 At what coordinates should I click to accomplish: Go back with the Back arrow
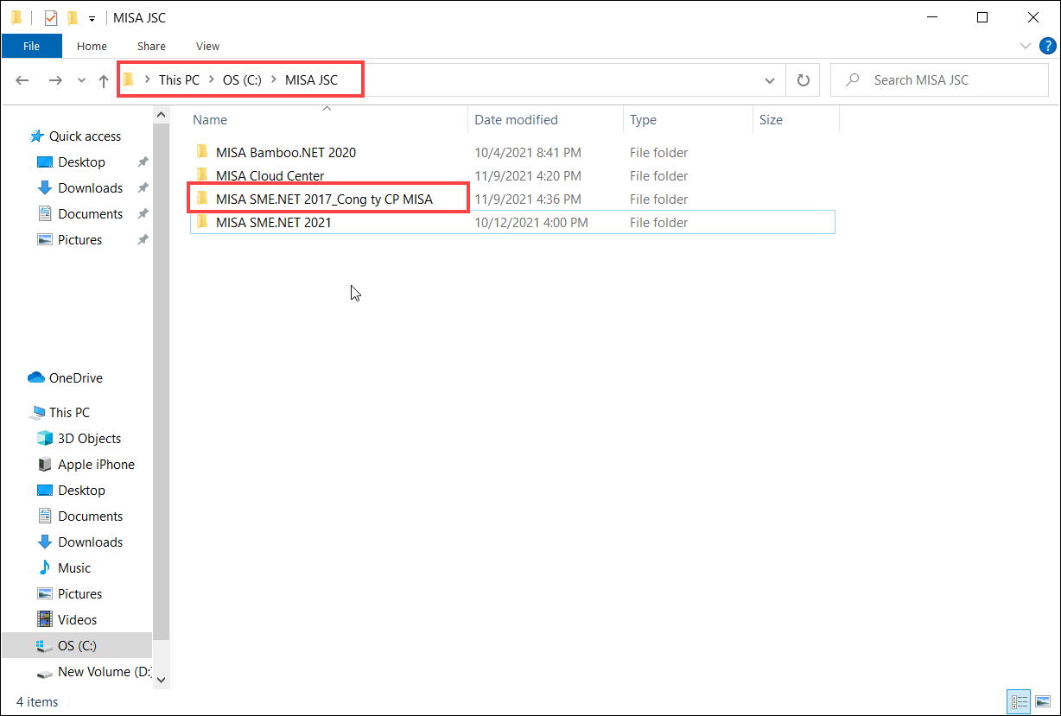pos(22,80)
